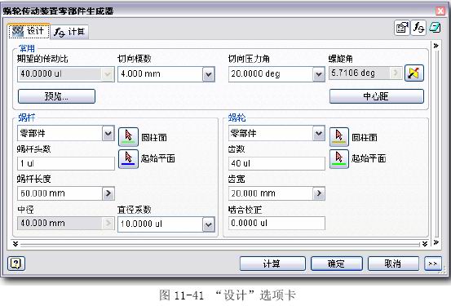Click the teal page icon at top right

[435, 28]
